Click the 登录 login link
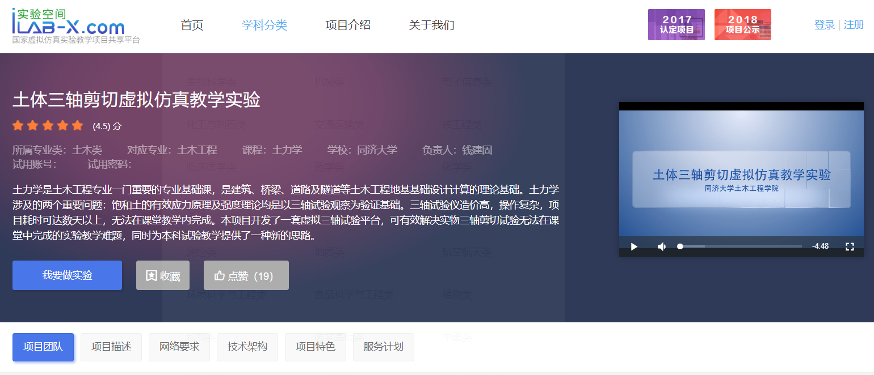Viewport: 874px width, 375px height. pos(824,25)
